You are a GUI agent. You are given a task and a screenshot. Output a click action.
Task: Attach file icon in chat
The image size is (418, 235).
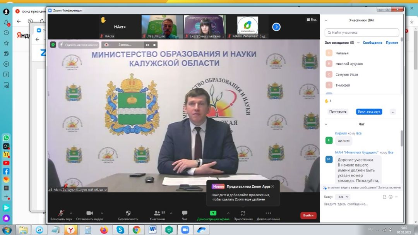click(x=384, y=197)
